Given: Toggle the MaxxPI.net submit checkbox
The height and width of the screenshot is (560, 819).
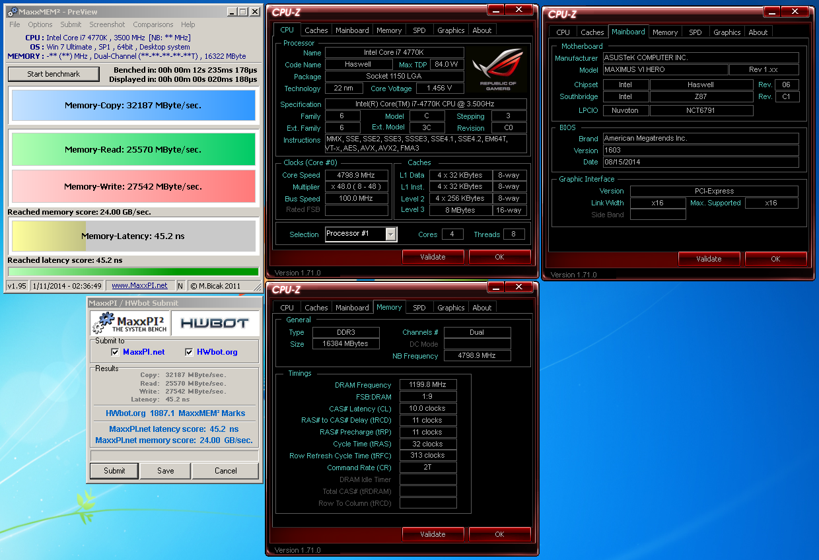Looking at the screenshot, I should 116,352.
